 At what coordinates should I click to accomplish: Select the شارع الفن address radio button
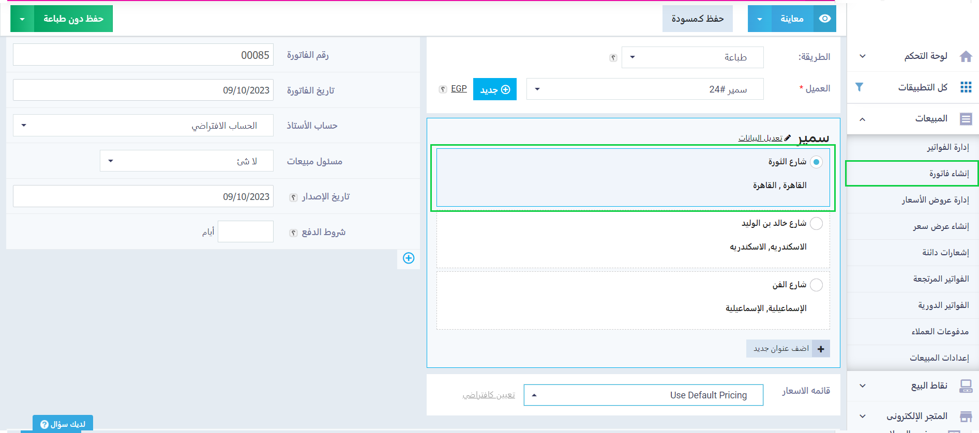[816, 285]
